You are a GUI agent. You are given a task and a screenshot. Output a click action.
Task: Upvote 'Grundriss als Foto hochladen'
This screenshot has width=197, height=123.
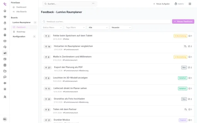click(x=47, y=99)
